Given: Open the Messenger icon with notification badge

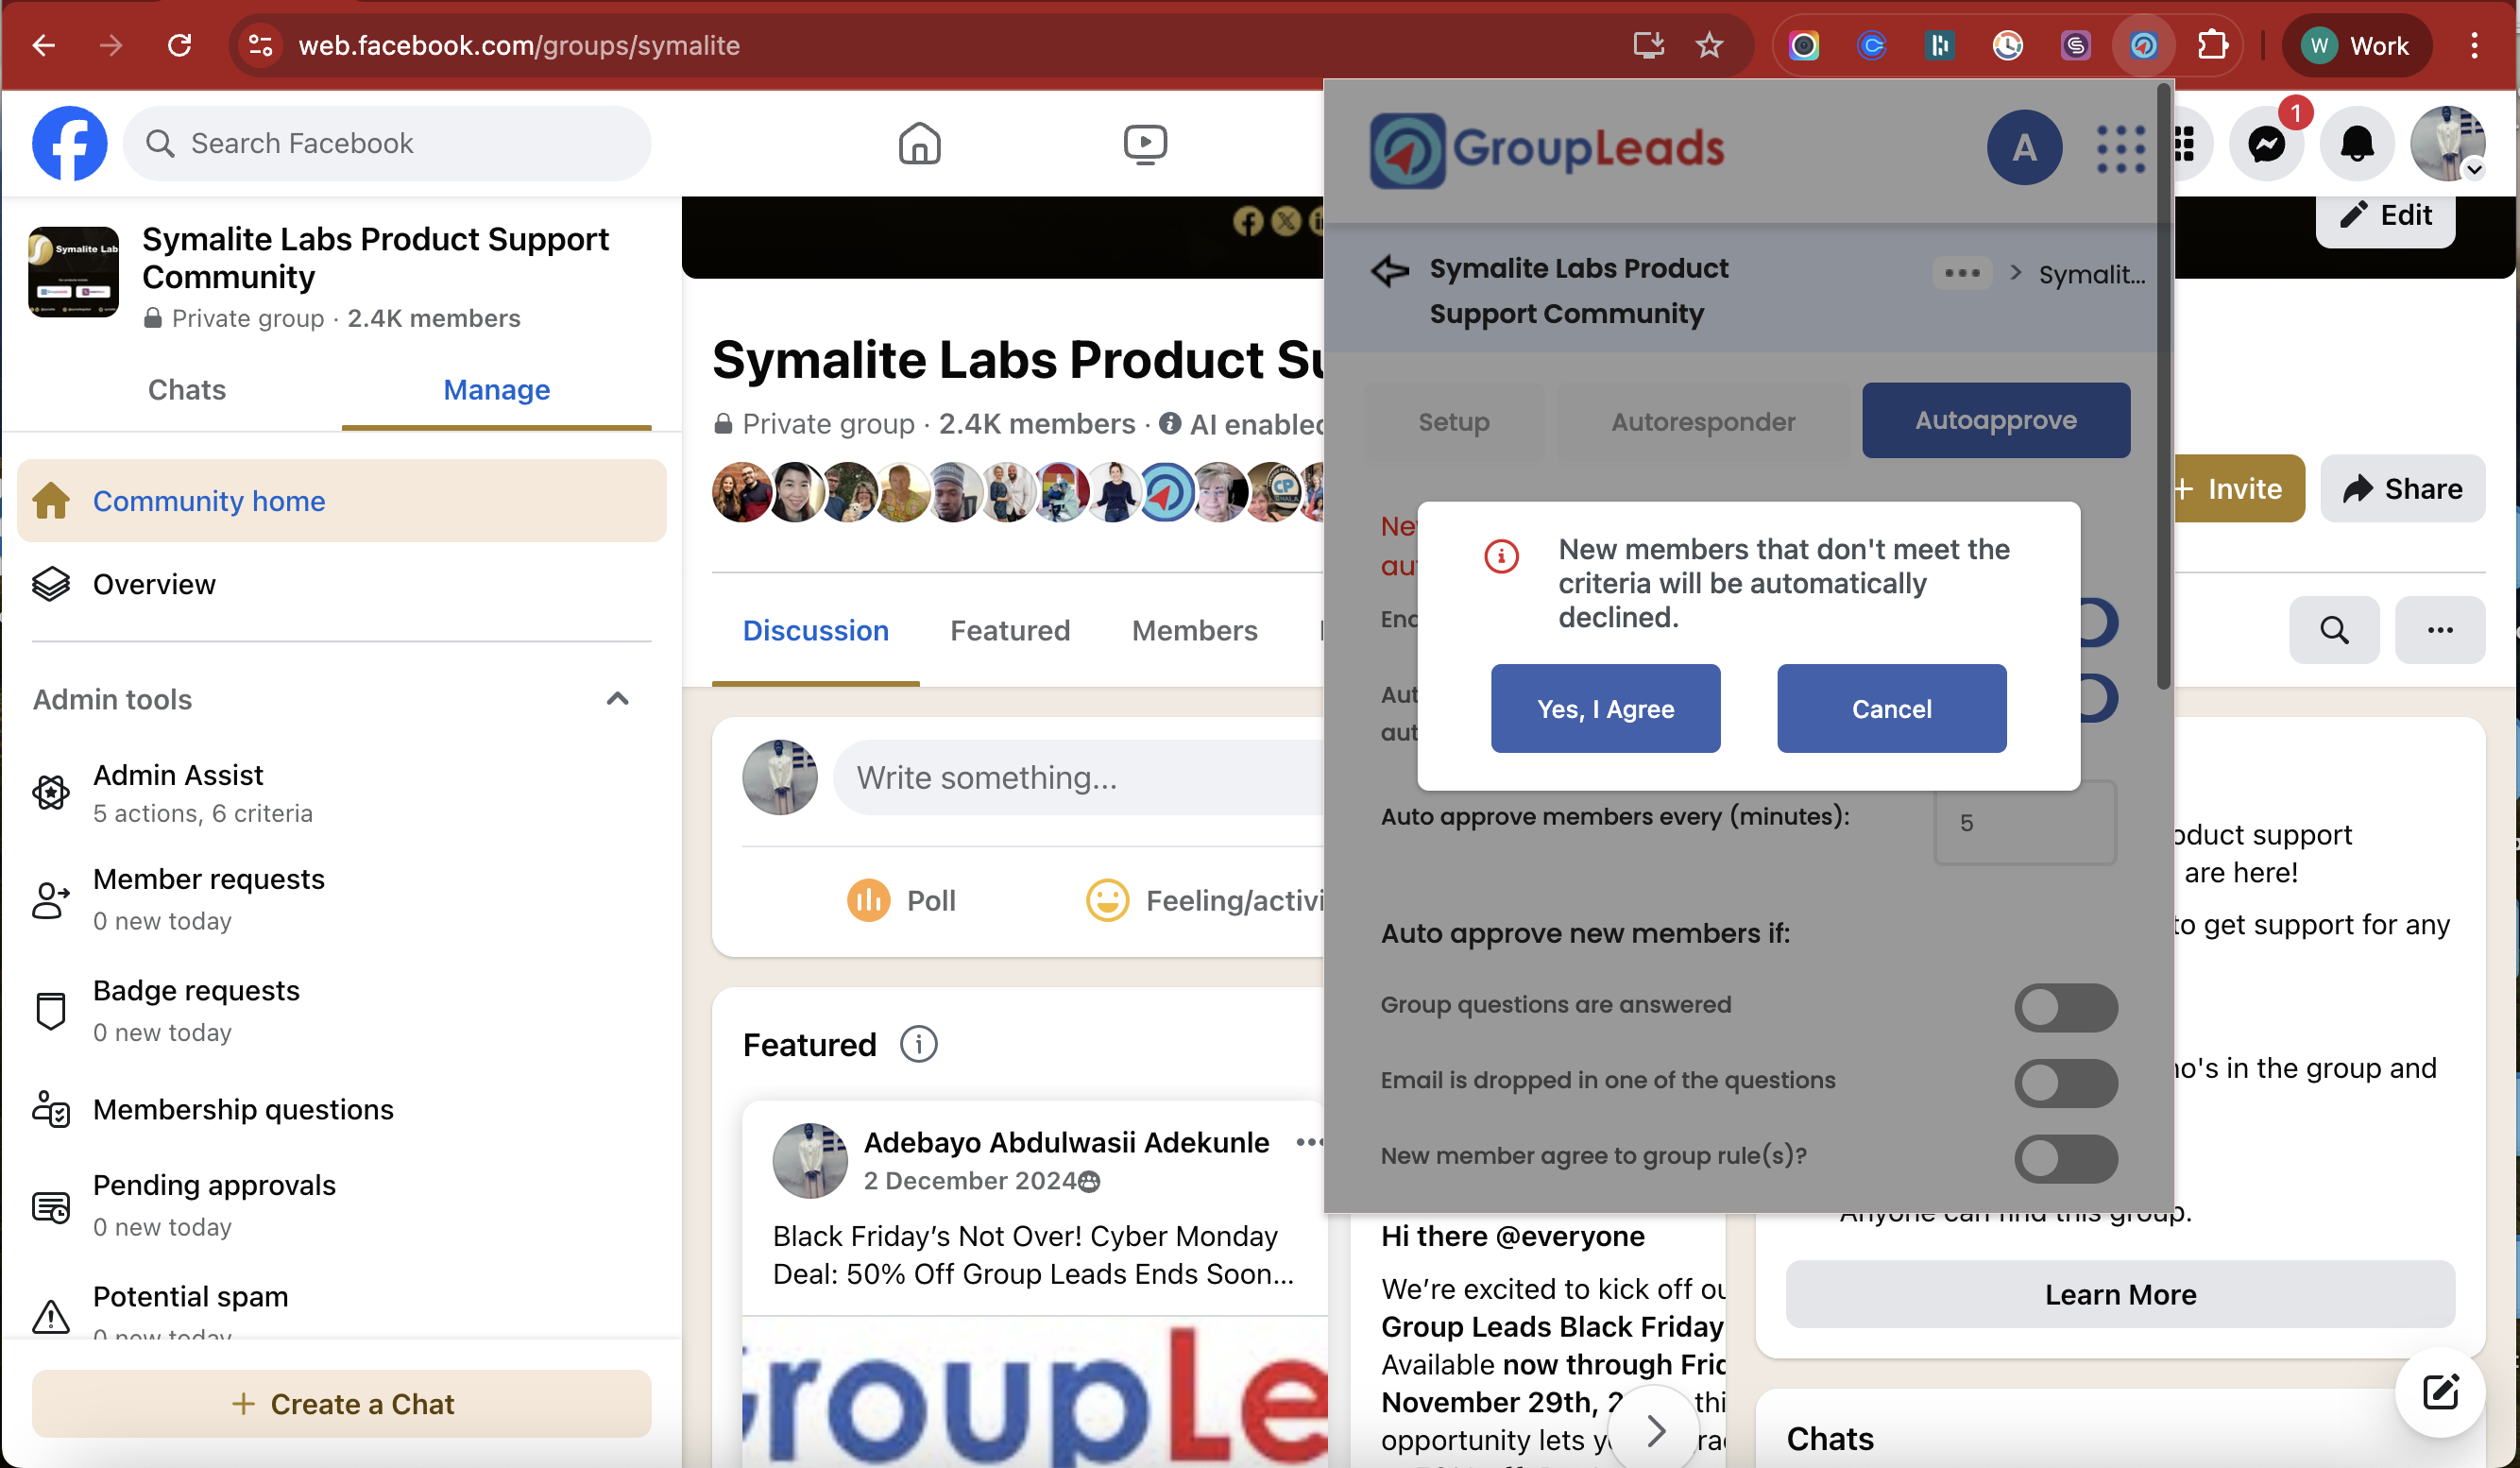Looking at the screenshot, I should [x=2267, y=145].
